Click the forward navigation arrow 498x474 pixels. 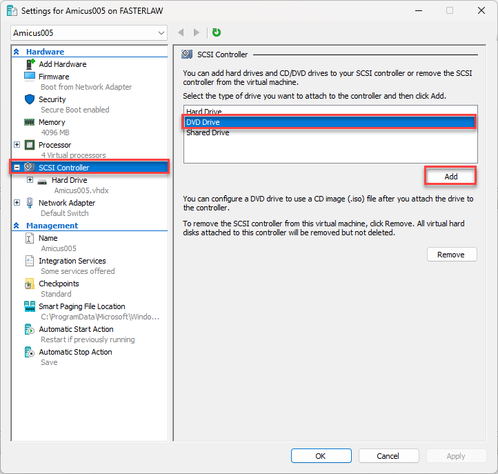click(x=197, y=32)
